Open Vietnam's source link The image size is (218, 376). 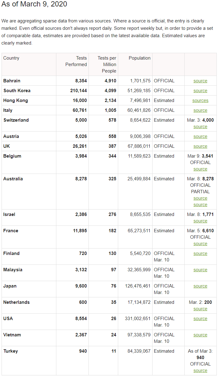(200, 335)
